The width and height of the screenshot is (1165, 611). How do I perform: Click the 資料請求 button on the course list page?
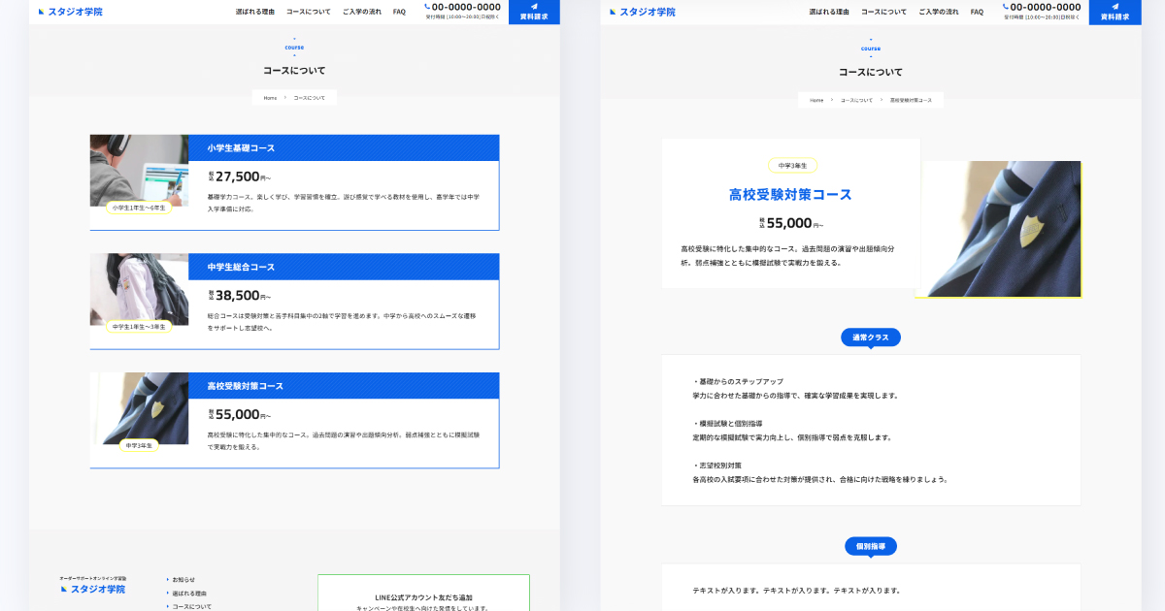534,12
